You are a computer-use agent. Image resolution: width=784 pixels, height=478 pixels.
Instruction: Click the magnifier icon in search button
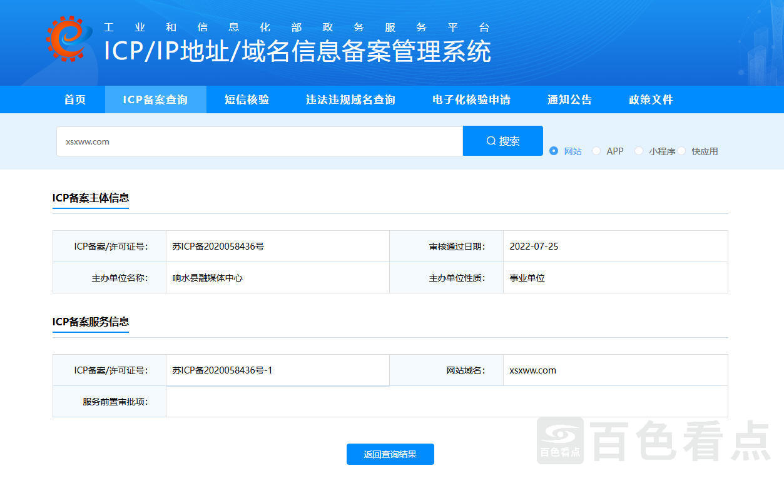pyautogui.click(x=491, y=141)
